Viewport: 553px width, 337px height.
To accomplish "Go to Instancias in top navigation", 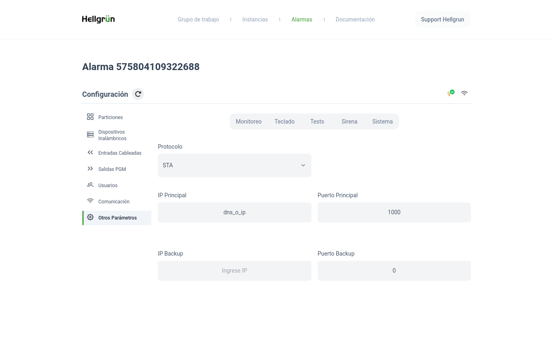I will tap(255, 19).
